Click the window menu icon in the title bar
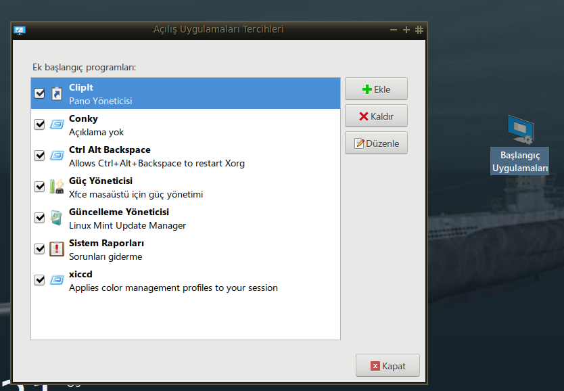 coord(20,30)
